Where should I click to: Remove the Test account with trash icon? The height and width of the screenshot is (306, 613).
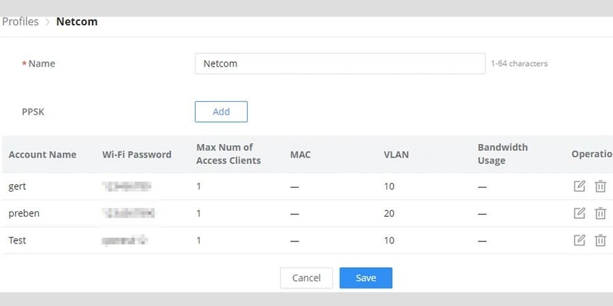point(600,240)
